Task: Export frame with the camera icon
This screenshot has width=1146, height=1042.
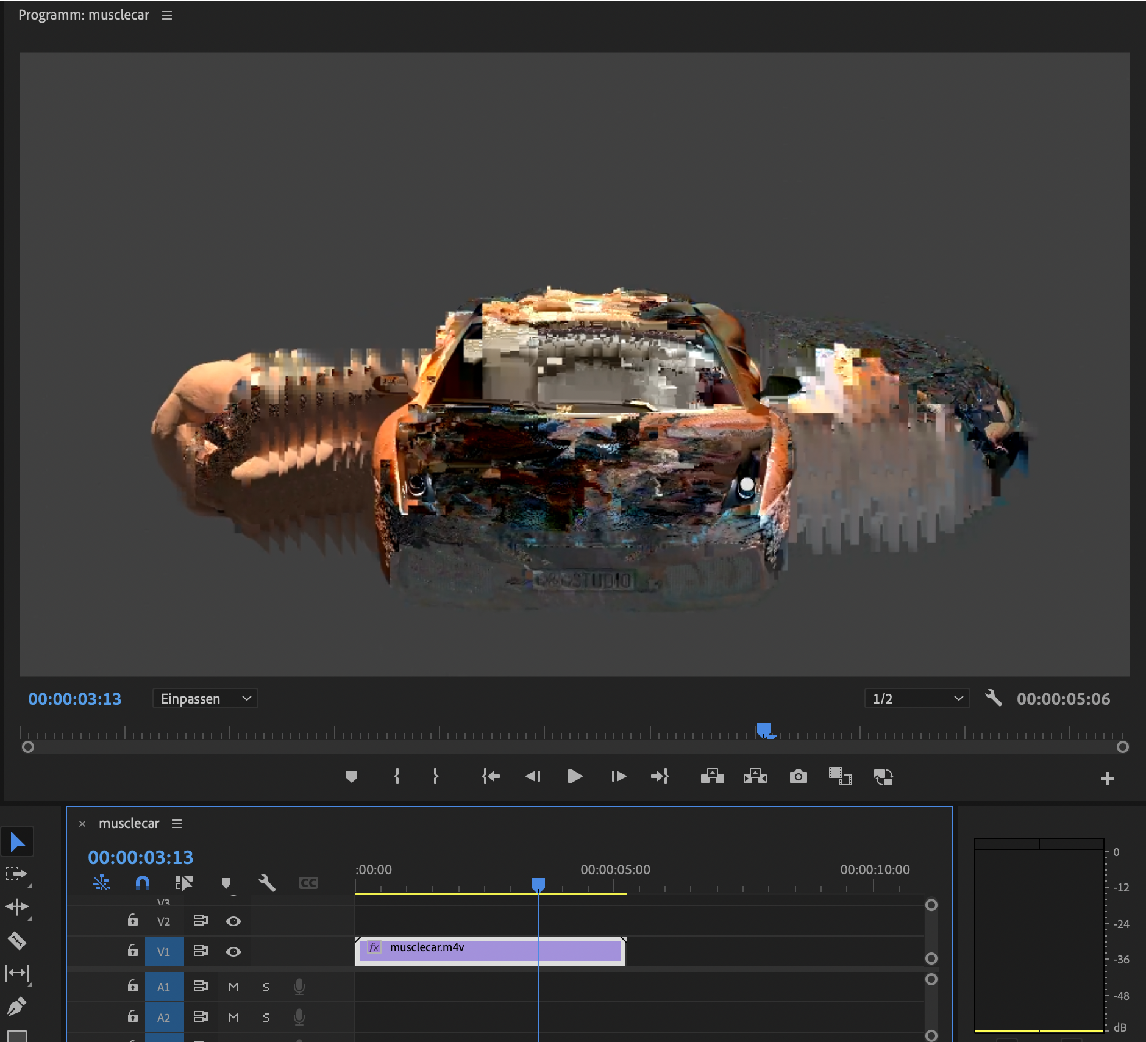Action: pyautogui.click(x=798, y=776)
